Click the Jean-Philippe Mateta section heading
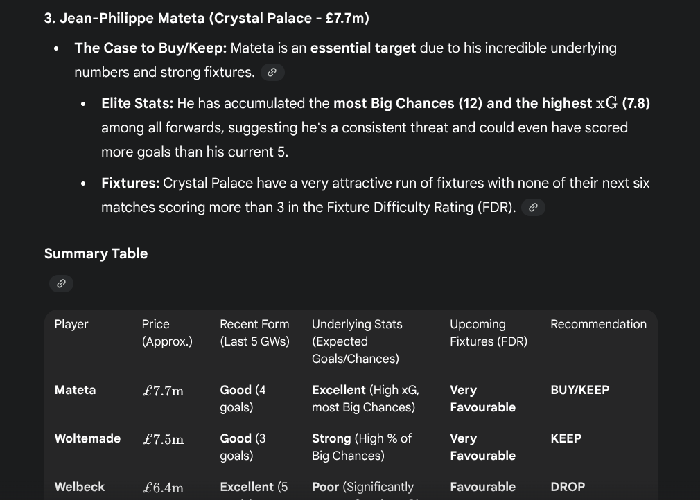The image size is (700, 500). 207,19
